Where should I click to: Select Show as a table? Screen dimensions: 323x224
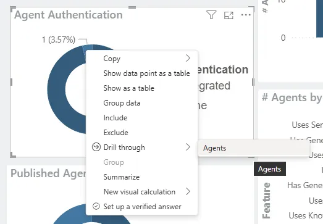coord(141,88)
